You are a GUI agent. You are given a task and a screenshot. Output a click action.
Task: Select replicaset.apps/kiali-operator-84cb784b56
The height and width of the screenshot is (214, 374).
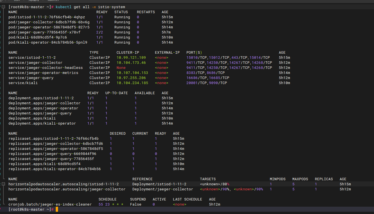pos(55,169)
